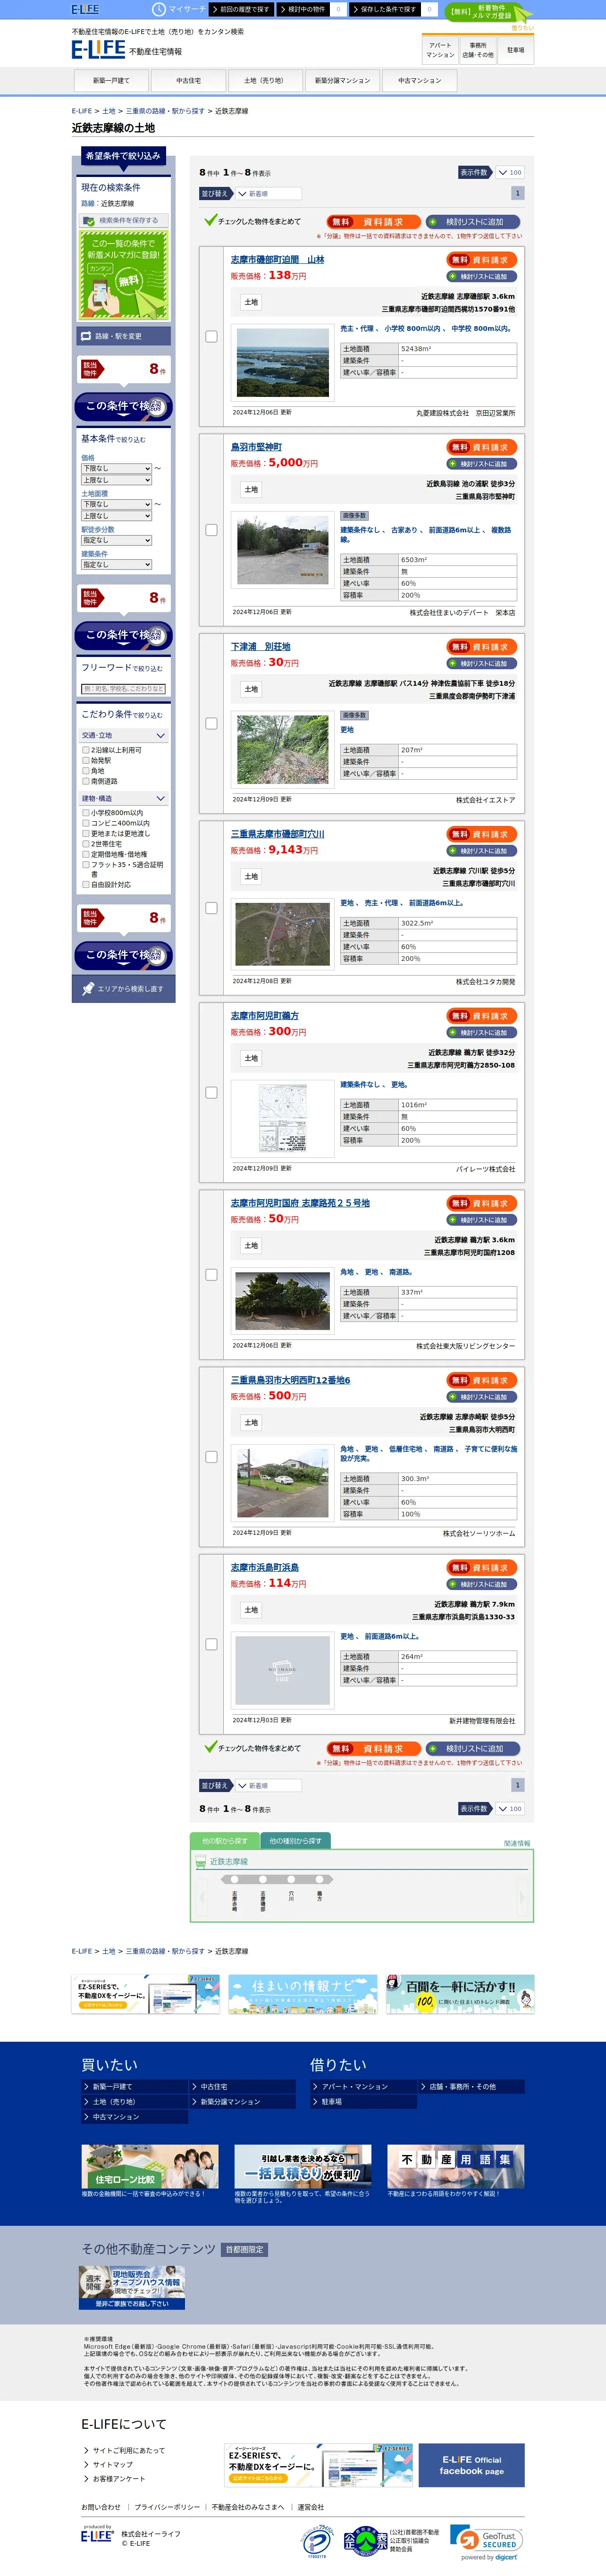Open 建築条件 dropdown
This screenshot has width=606, height=2576.
click(116, 564)
